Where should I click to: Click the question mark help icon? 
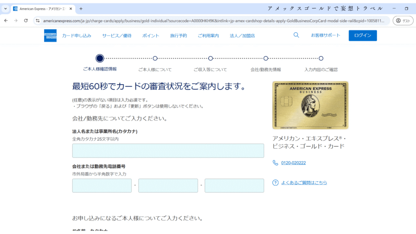[275, 182]
